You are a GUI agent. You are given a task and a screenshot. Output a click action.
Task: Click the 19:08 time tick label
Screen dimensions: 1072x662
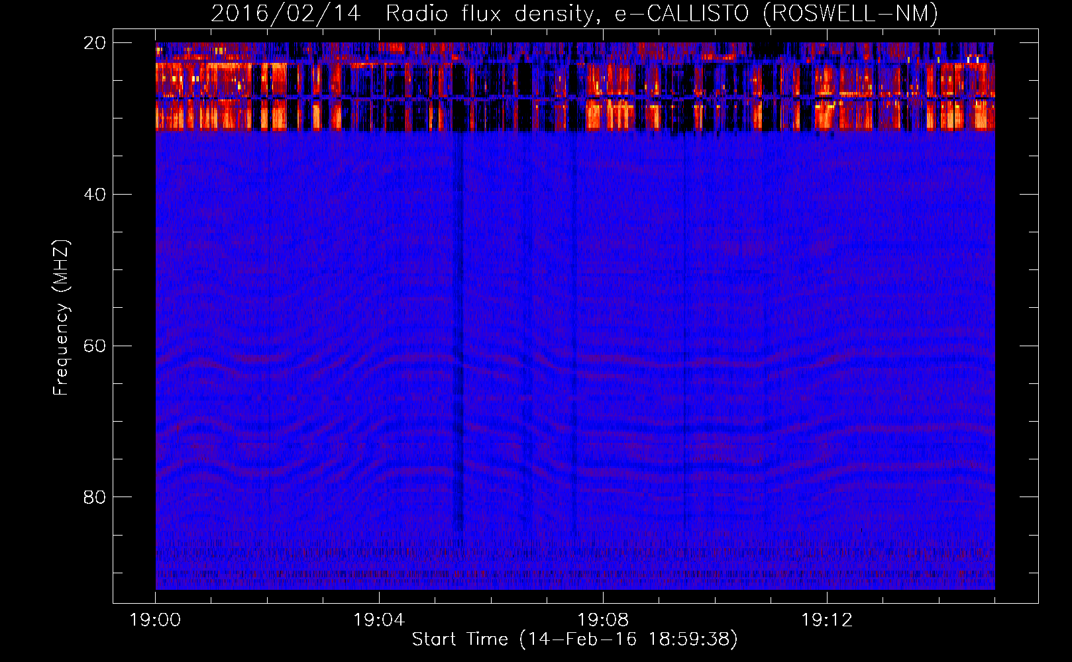603,620
